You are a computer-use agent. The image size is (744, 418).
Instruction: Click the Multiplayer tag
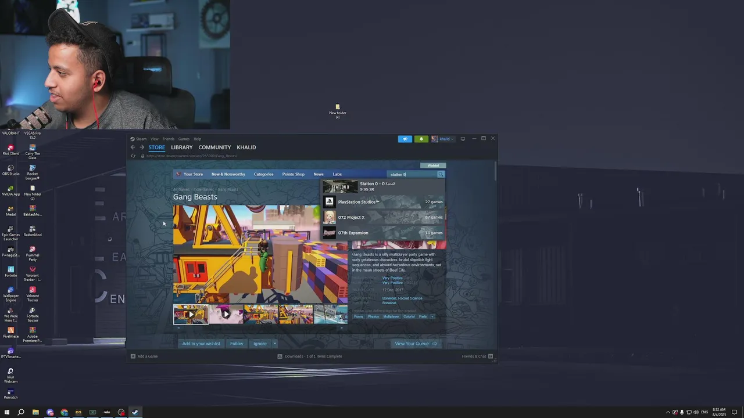pyautogui.click(x=391, y=316)
